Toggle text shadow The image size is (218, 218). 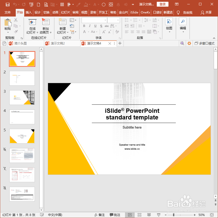101,26
